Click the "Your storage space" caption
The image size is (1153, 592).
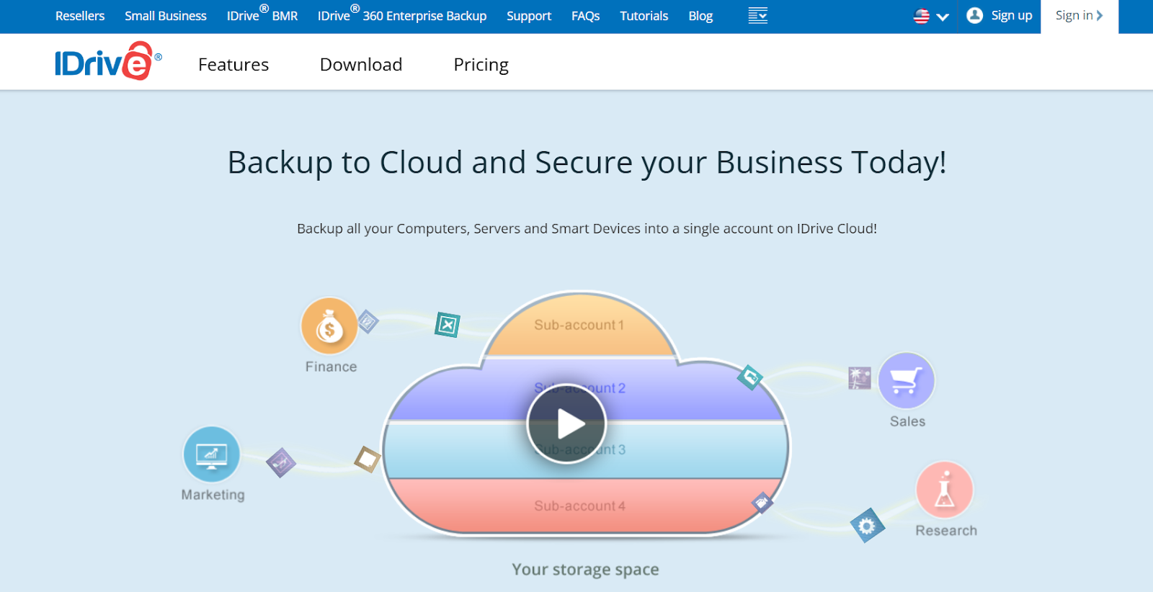(585, 570)
